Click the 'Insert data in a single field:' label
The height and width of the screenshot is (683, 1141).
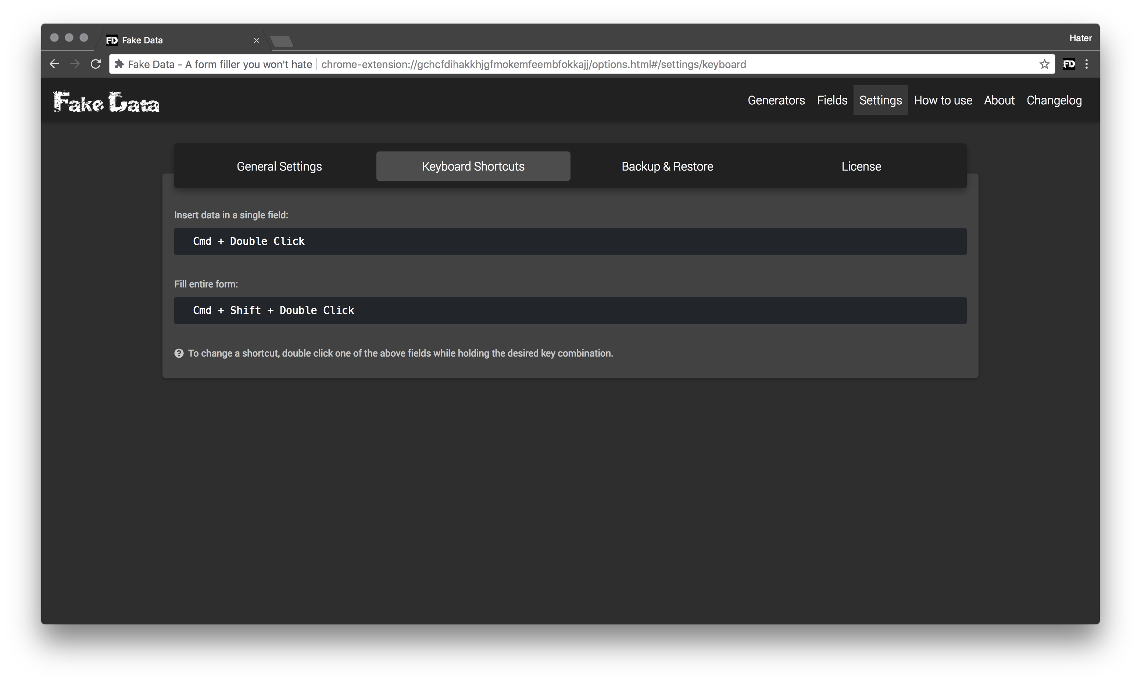click(x=231, y=215)
